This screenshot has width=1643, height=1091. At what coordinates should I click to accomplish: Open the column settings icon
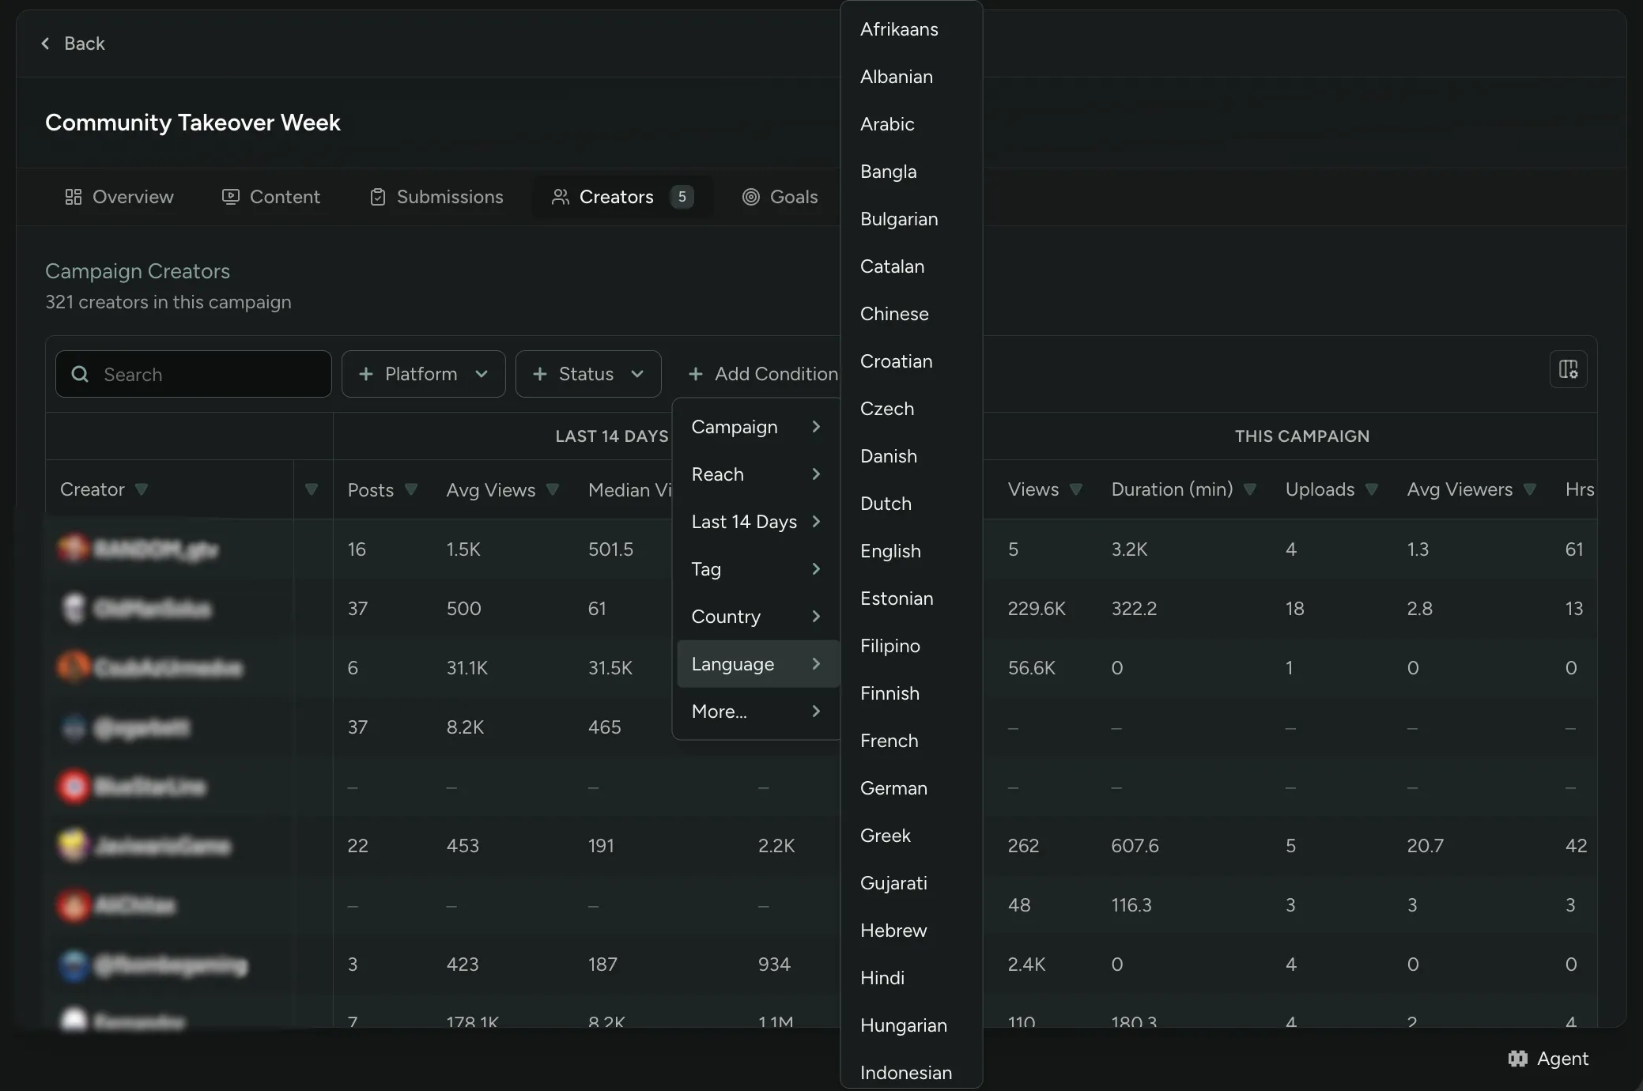point(1568,369)
